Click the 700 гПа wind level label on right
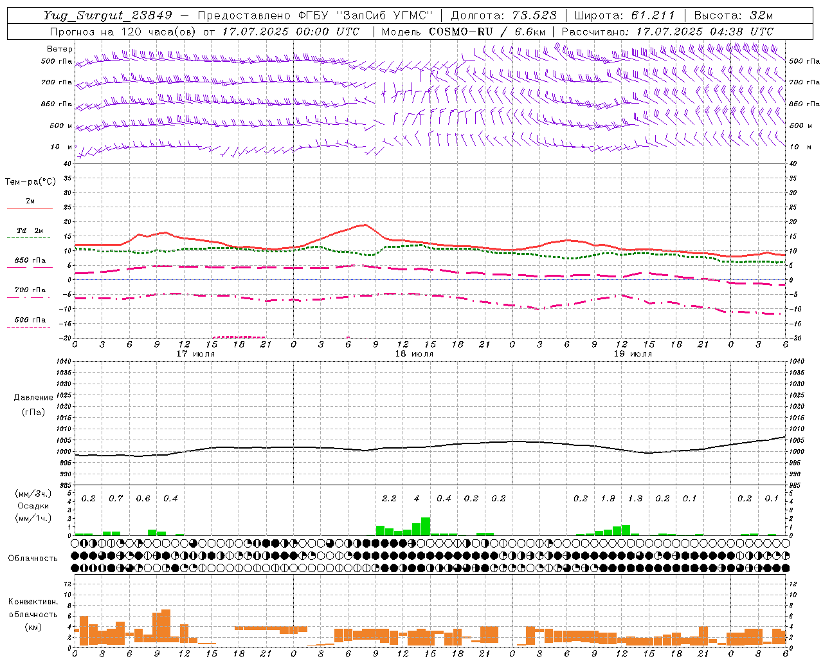 pyautogui.click(x=804, y=82)
